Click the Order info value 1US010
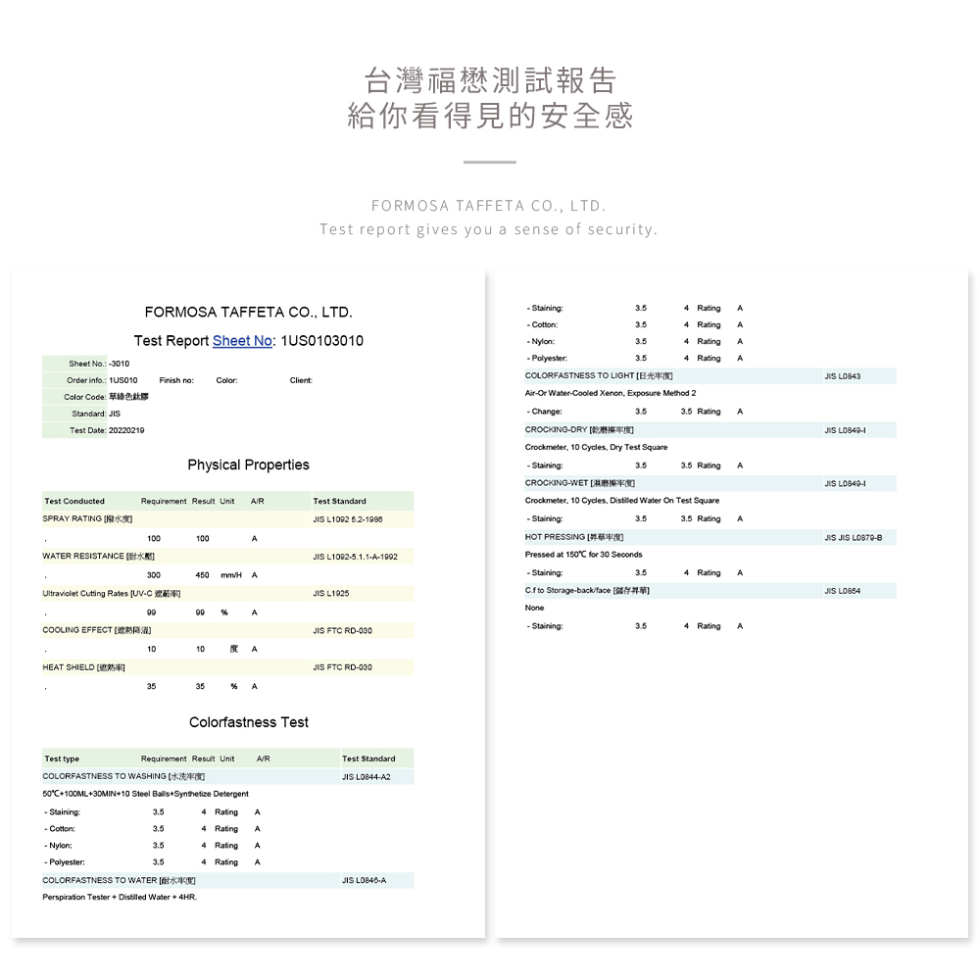Screen dimensions: 980x980 click(123, 380)
